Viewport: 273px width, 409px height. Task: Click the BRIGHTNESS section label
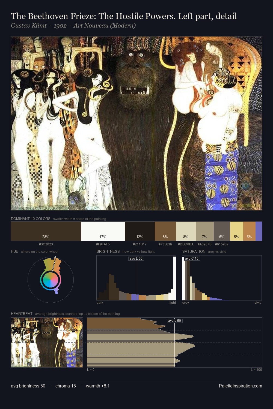click(x=108, y=251)
